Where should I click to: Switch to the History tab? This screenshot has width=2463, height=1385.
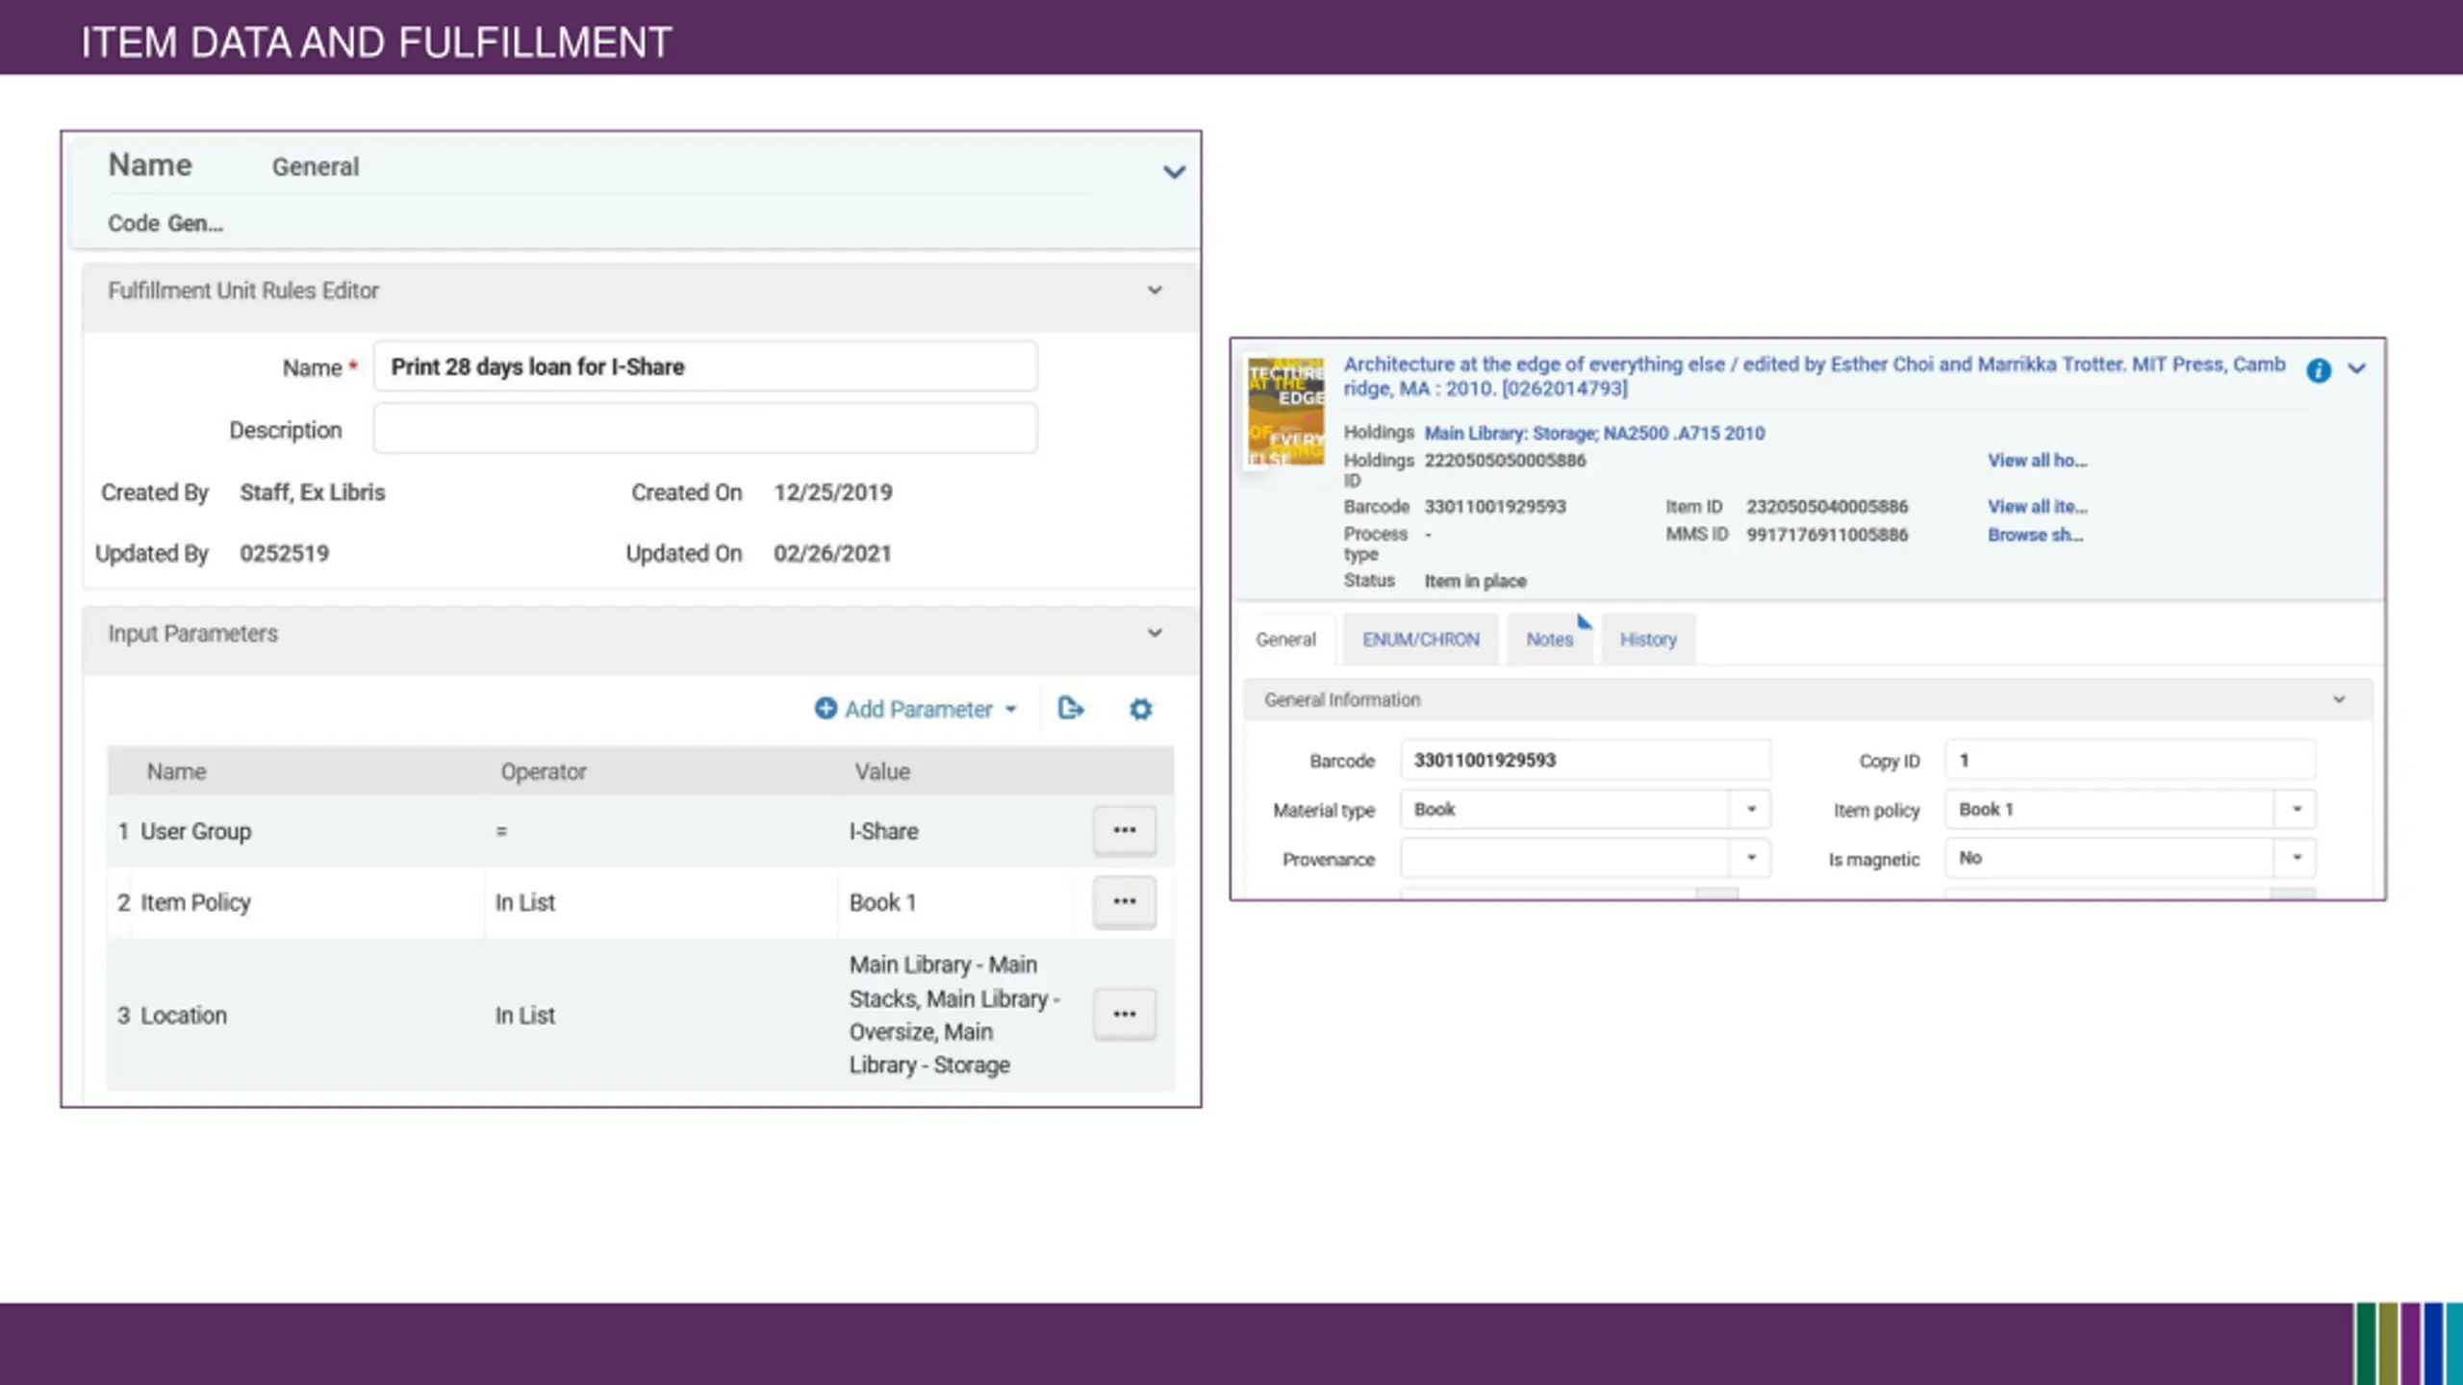click(1648, 640)
